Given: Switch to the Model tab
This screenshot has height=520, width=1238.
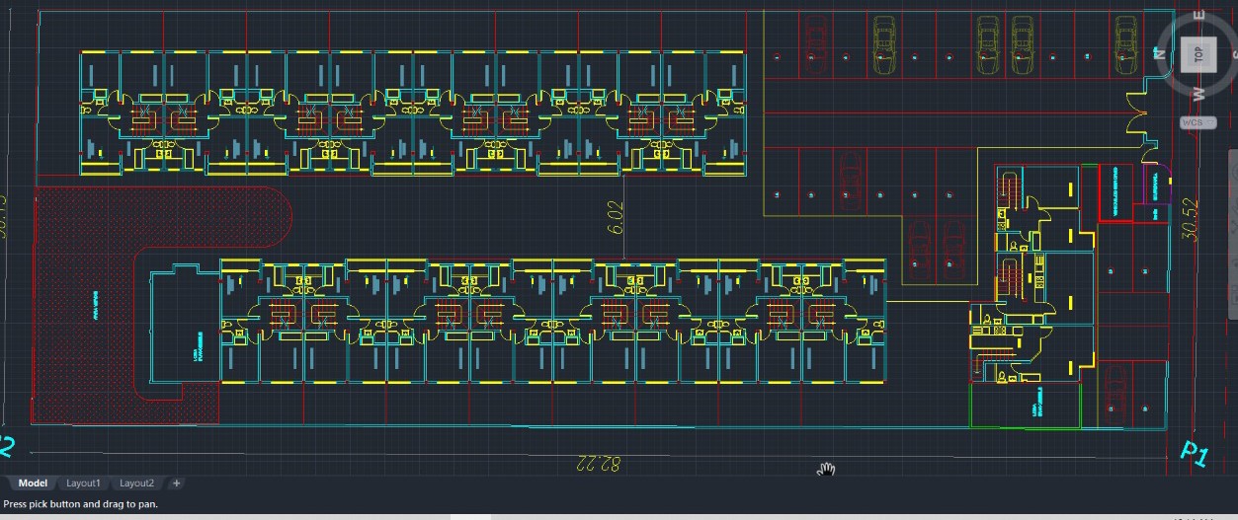Looking at the screenshot, I should click(x=33, y=483).
